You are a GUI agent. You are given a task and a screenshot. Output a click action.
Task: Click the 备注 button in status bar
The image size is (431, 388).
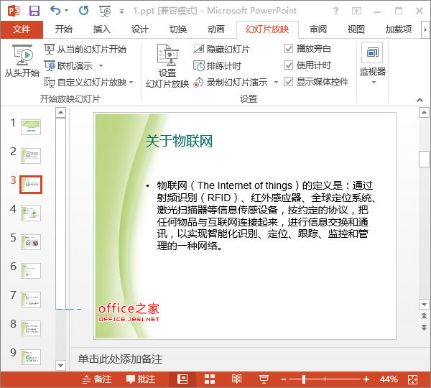pyautogui.click(x=98, y=379)
